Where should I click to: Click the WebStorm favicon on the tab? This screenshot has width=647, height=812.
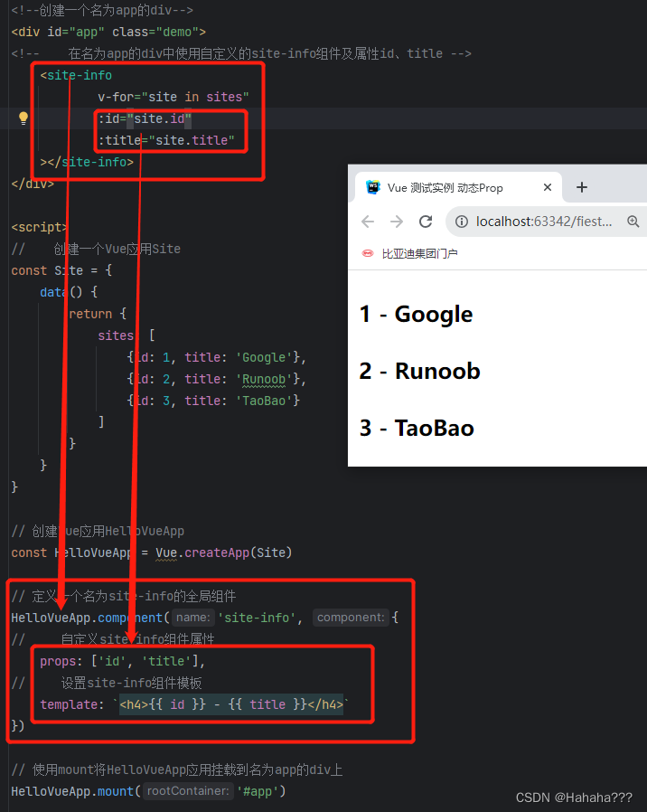[x=372, y=187]
